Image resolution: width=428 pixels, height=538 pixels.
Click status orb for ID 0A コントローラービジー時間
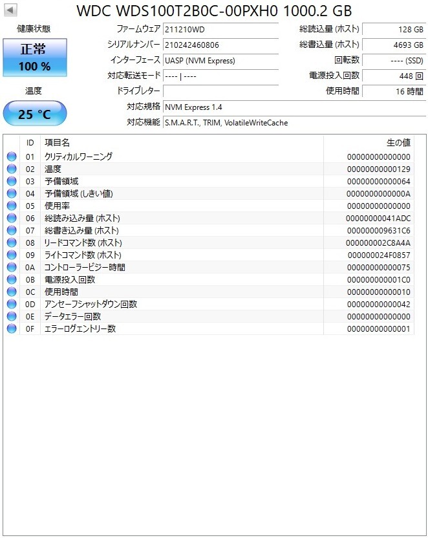click(x=12, y=267)
